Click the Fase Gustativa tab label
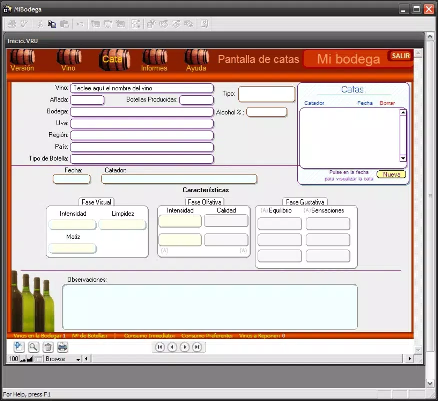Screen dimensions: 438x401 pyautogui.click(x=305, y=202)
